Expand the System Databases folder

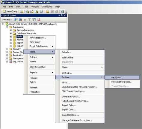click(11, 30)
